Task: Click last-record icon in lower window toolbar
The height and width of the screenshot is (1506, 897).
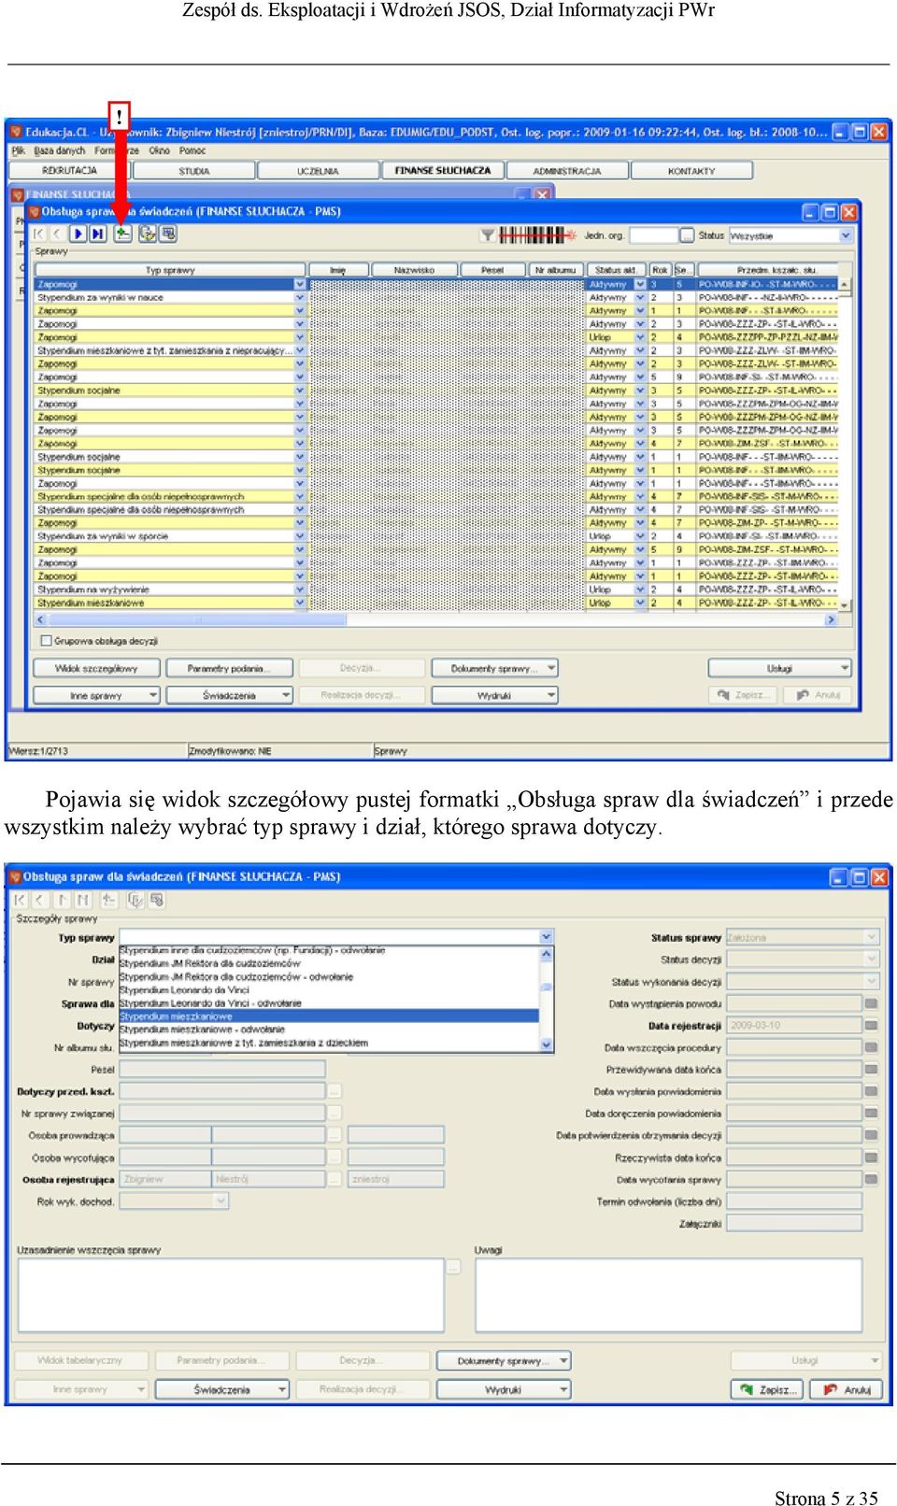Action: pyautogui.click(x=82, y=900)
